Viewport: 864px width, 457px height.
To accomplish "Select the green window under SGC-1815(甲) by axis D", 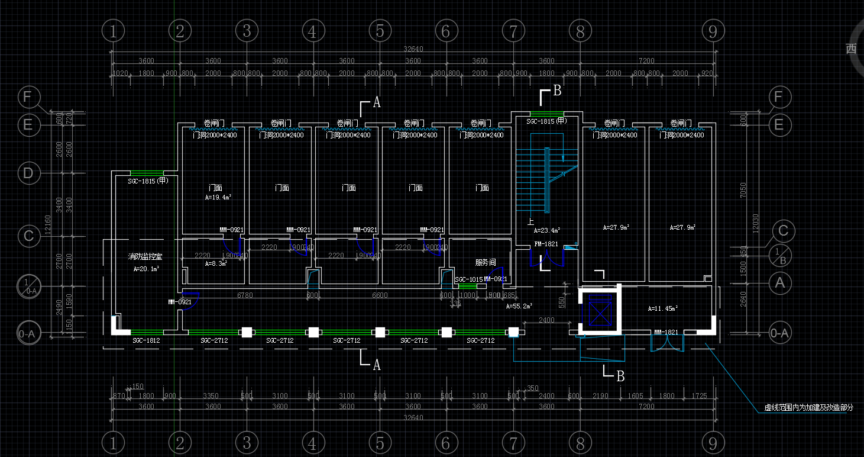I will point(147,173).
